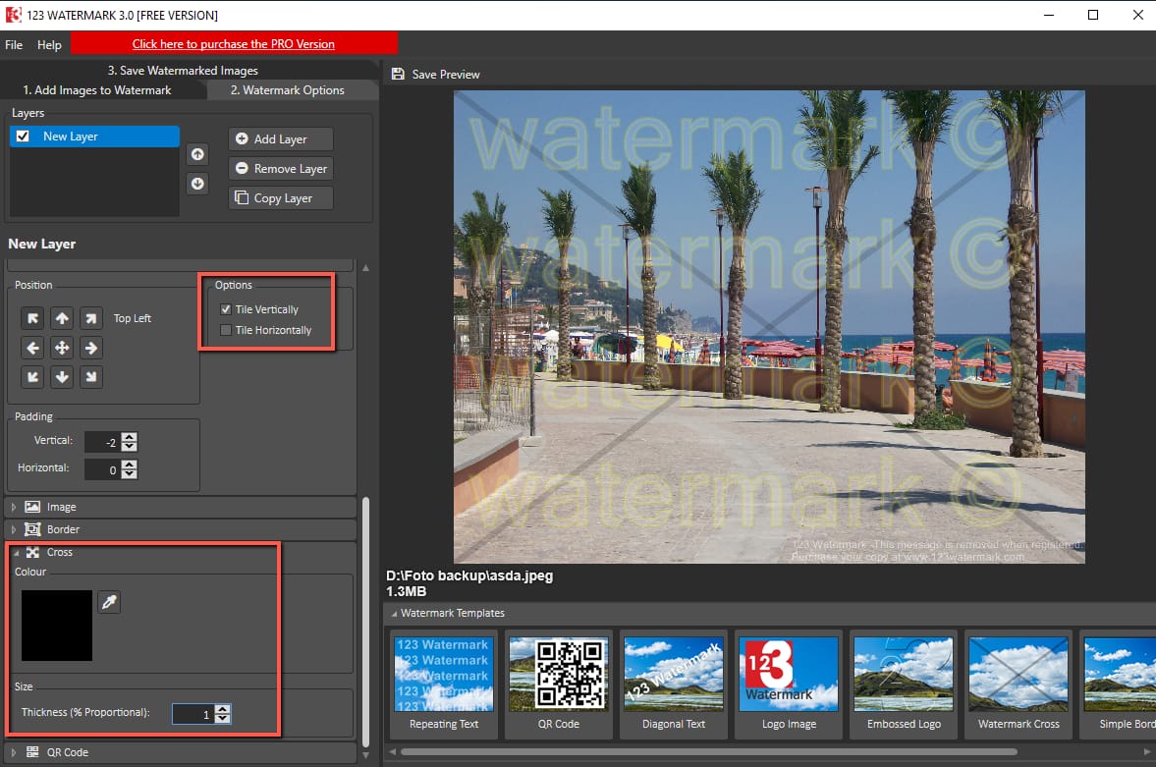This screenshot has width=1156, height=767.
Task: Click the move layer down arrow
Action: coord(197,184)
